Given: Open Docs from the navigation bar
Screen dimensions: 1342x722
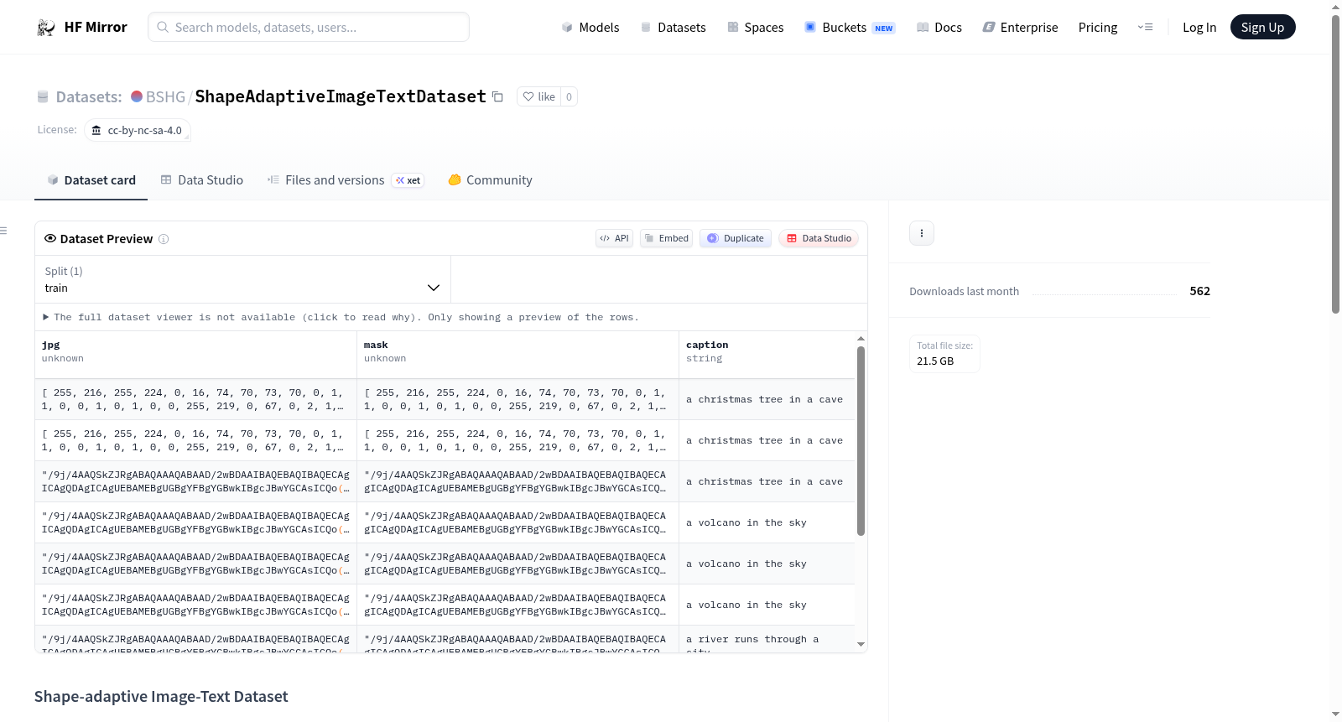Looking at the screenshot, I should click(x=939, y=28).
